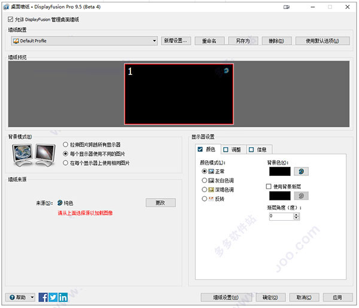Expand the Help button dropdown arrow
The width and height of the screenshot is (359, 308).
(32, 297)
